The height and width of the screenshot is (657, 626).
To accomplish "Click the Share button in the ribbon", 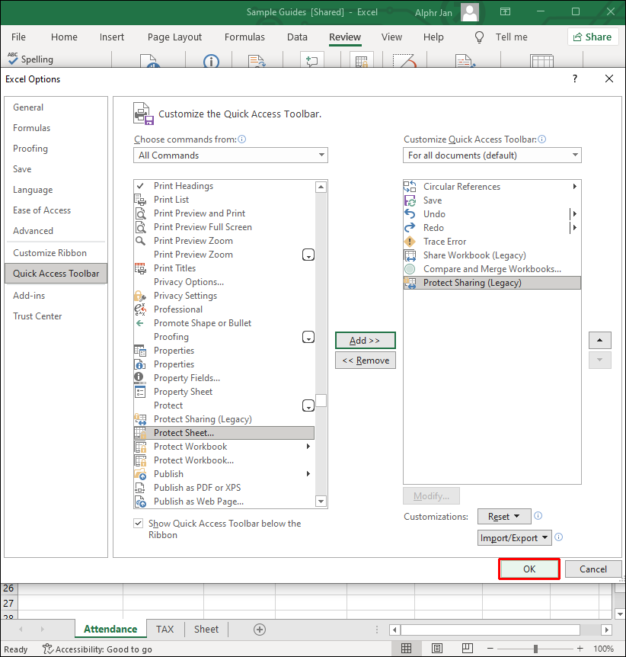I will pyautogui.click(x=592, y=37).
